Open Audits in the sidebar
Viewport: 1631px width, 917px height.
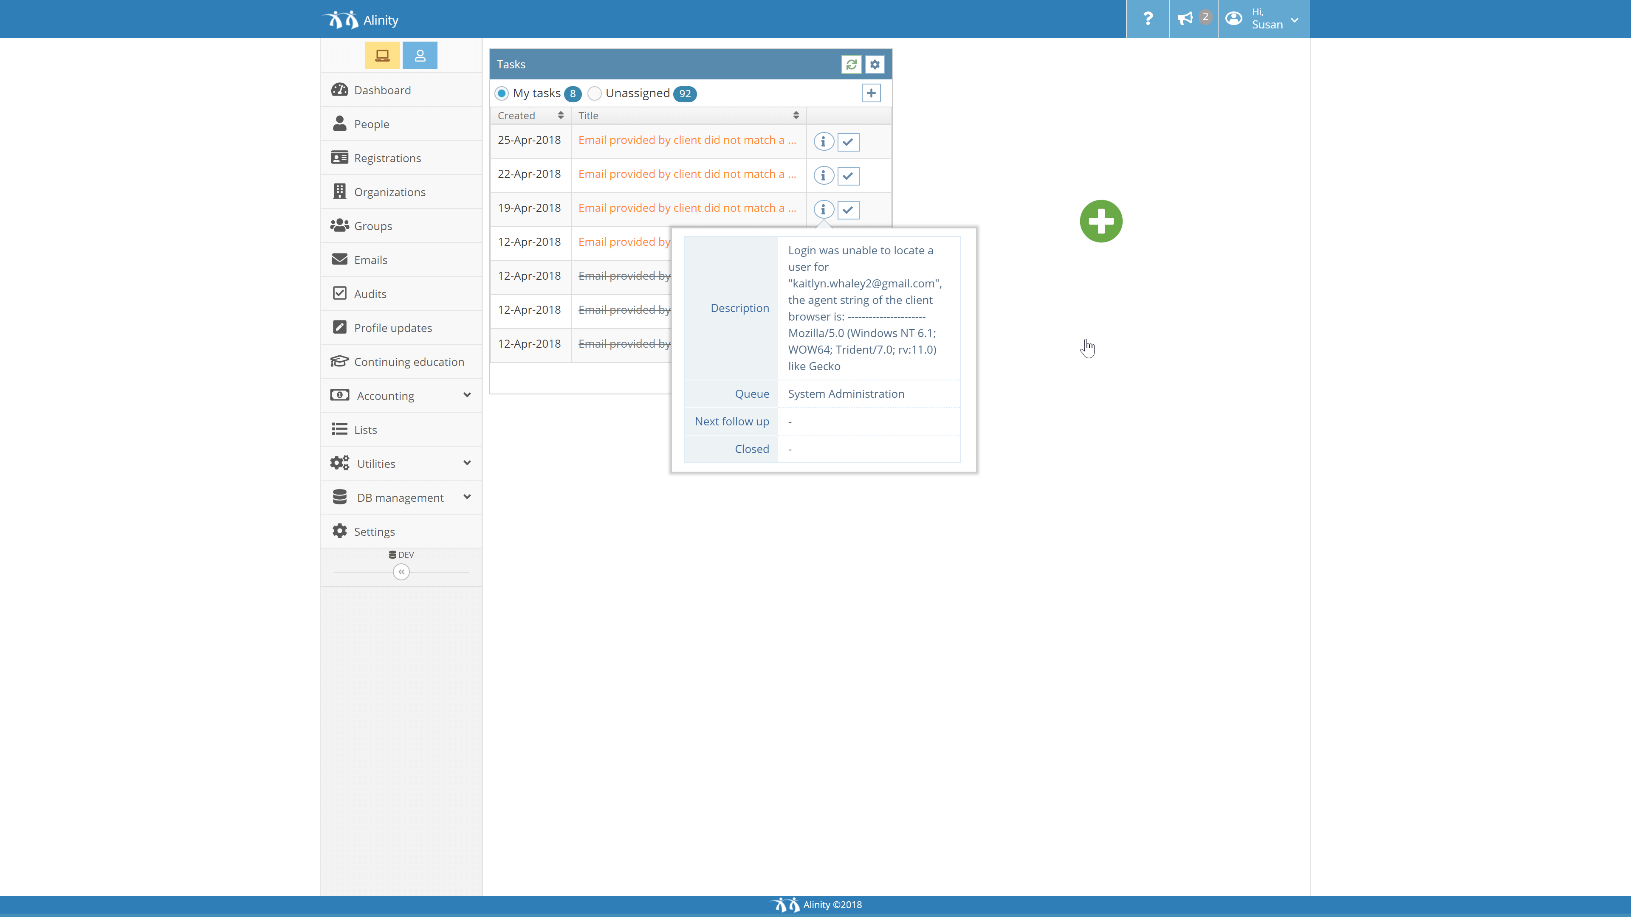[401, 294]
